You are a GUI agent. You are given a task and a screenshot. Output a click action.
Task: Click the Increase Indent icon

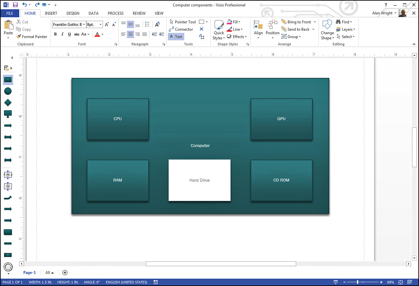(161, 34)
